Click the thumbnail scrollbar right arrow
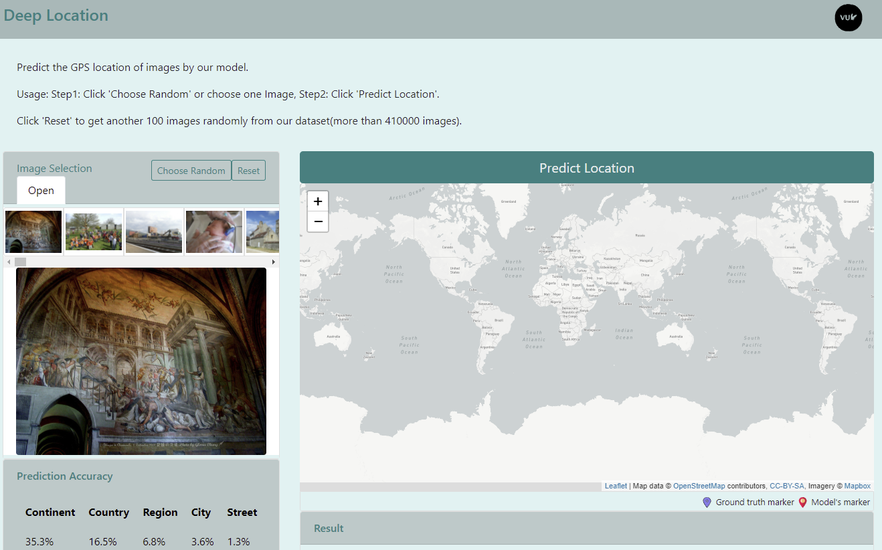The image size is (882, 550). coord(273,262)
